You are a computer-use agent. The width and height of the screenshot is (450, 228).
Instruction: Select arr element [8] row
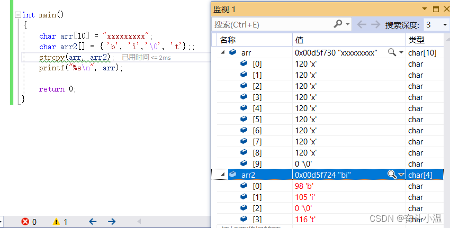pos(330,152)
